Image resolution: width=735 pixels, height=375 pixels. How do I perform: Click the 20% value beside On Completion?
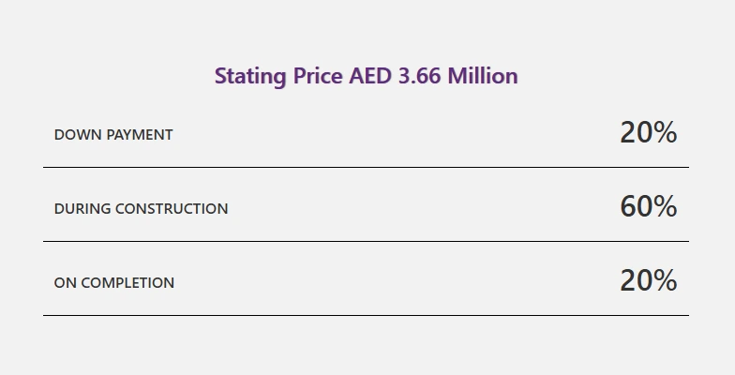coord(649,280)
